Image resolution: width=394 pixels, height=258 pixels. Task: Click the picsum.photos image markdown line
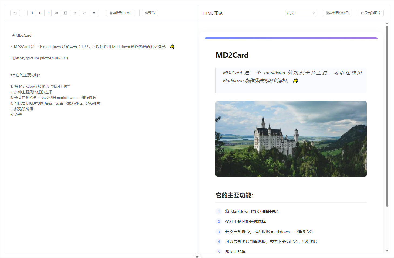39,58
